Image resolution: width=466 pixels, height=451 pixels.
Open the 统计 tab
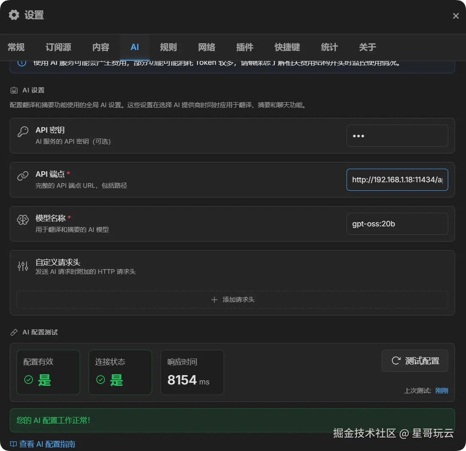tap(329, 47)
